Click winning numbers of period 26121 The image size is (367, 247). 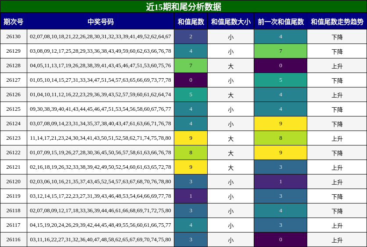(x=101, y=167)
